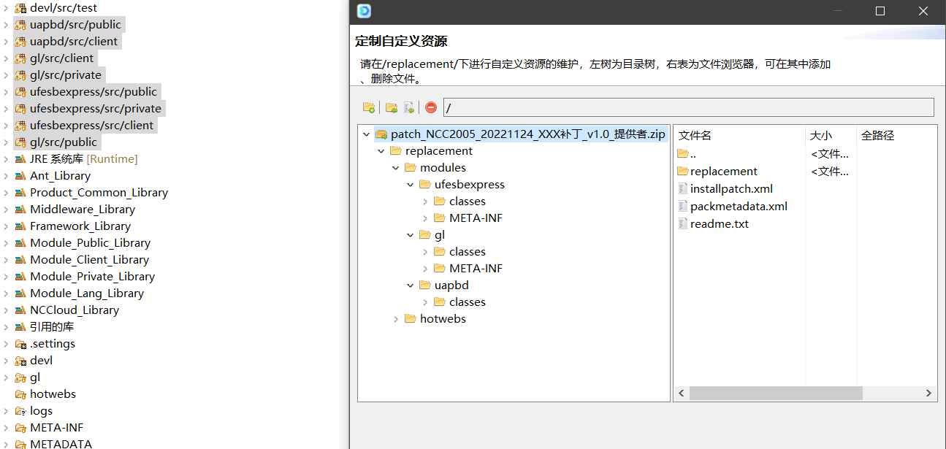The height and width of the screenshot is (449, 946).
Task: Collapse the uapbd folder in dialog tree
Action: pyautogui.click(x=411, y=285)
